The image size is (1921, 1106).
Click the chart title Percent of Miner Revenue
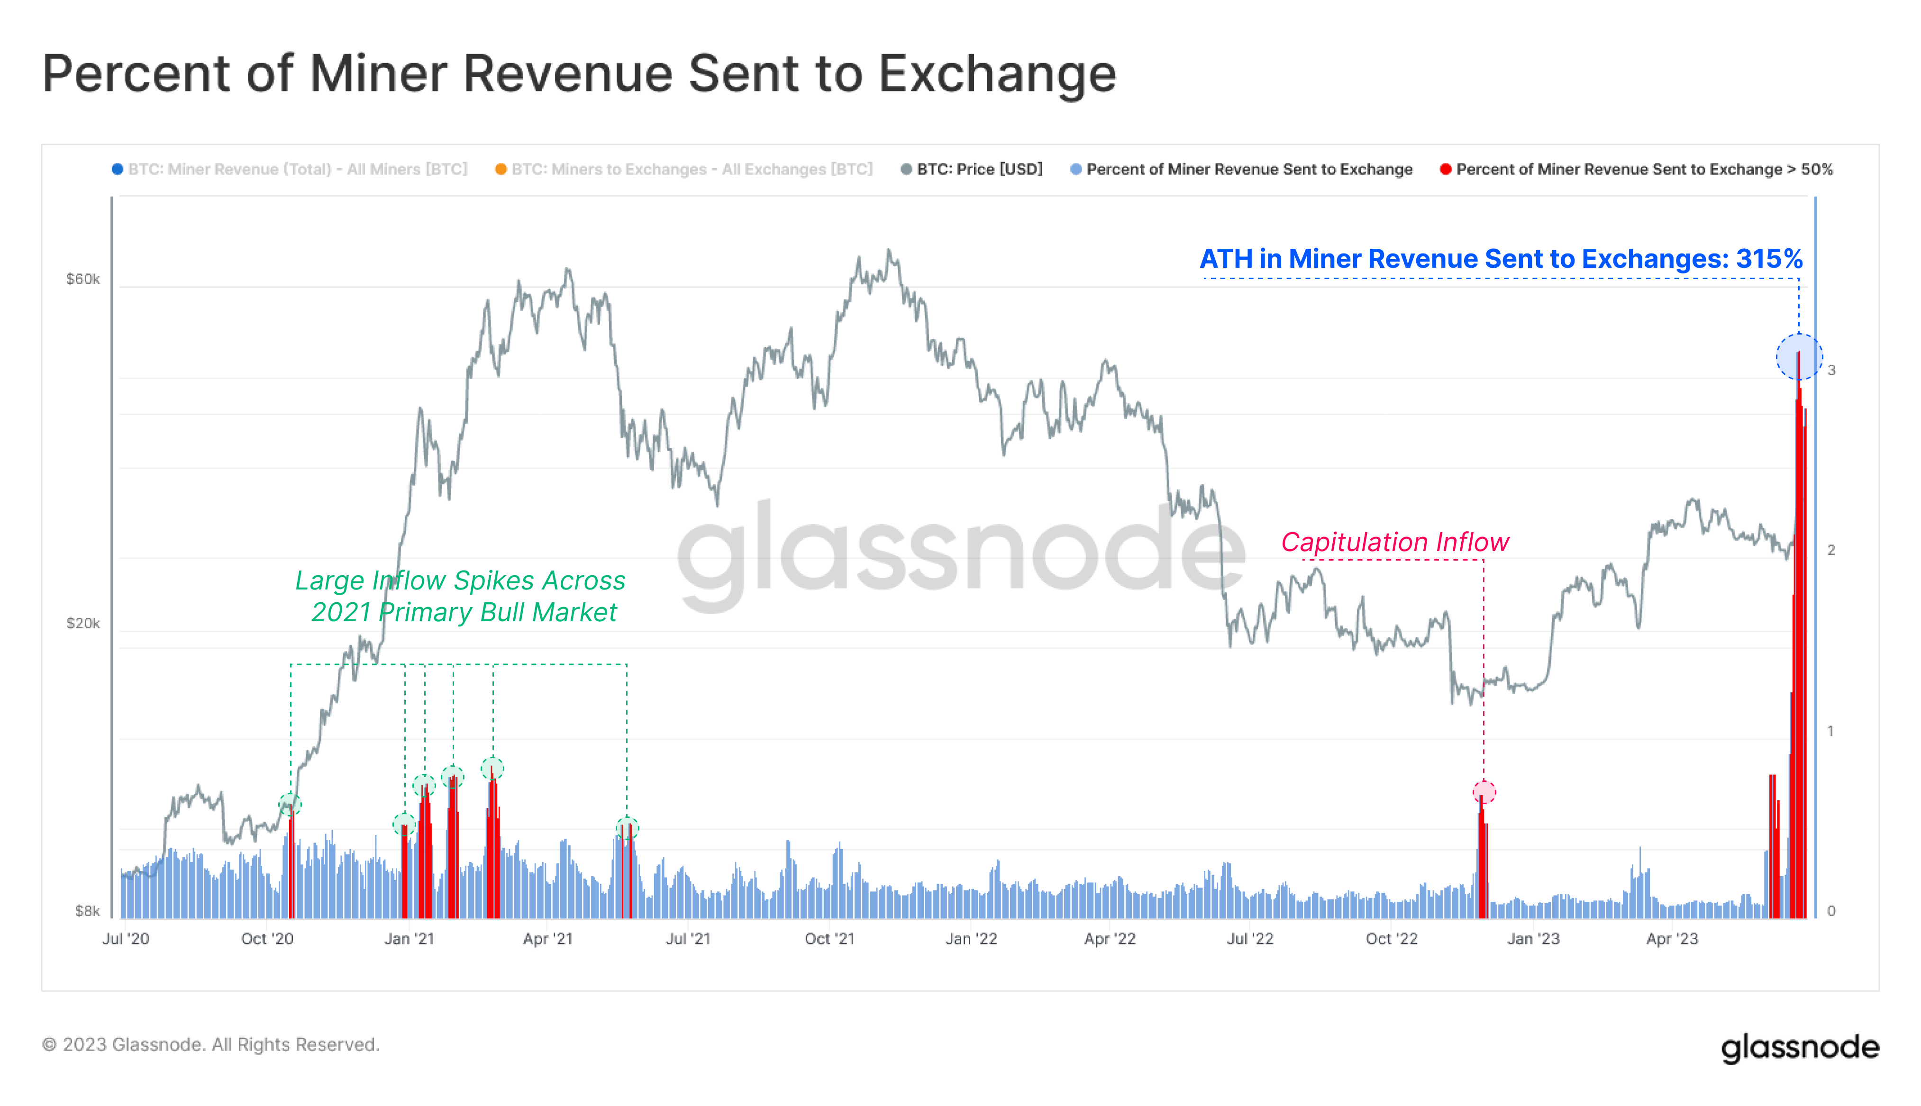coord(579,73)
